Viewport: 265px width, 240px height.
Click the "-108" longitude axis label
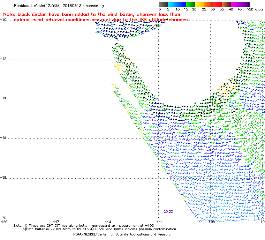(x=210, y=222)
